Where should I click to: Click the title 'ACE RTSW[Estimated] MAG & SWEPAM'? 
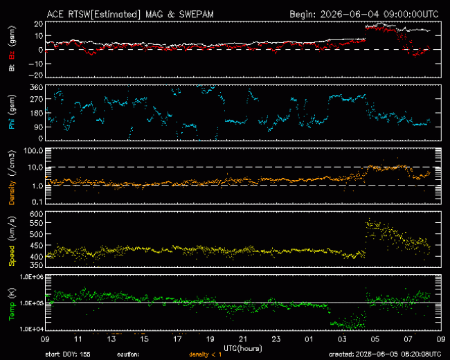coord(130,15)
